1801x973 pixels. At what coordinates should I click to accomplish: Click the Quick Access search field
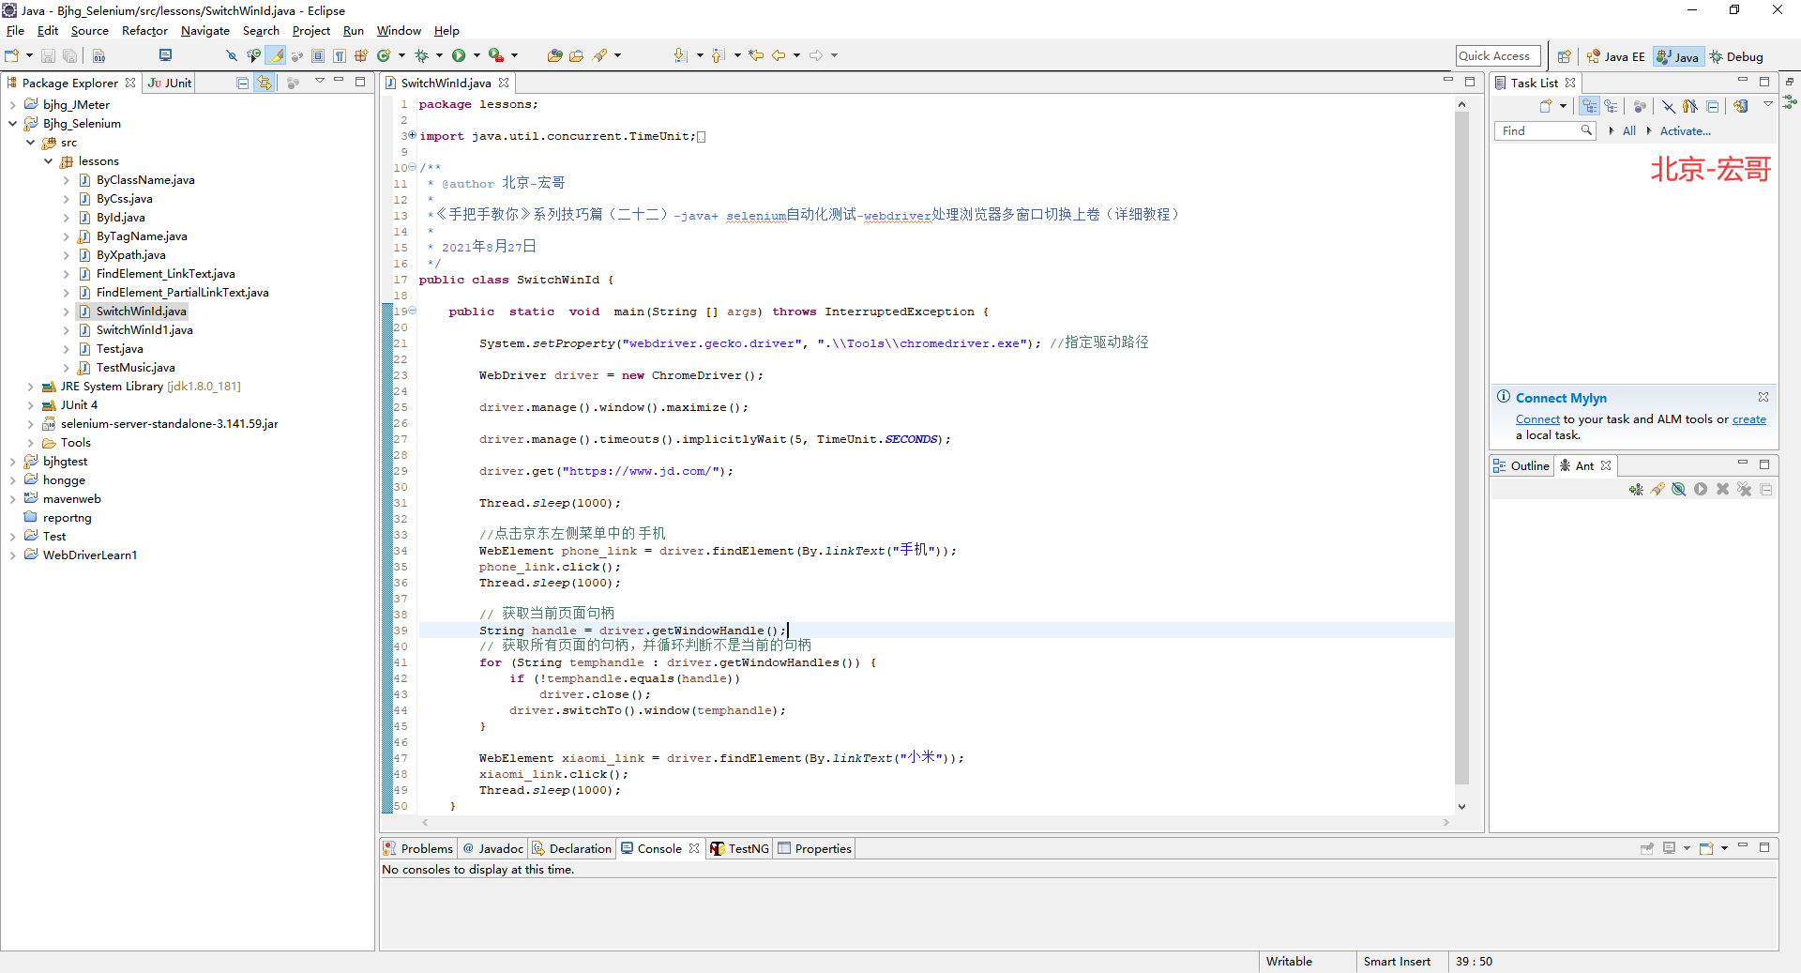click(x=1498, y=56)
